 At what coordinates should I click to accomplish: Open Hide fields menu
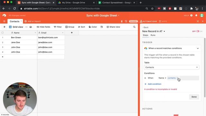click(x=43, y=27)
